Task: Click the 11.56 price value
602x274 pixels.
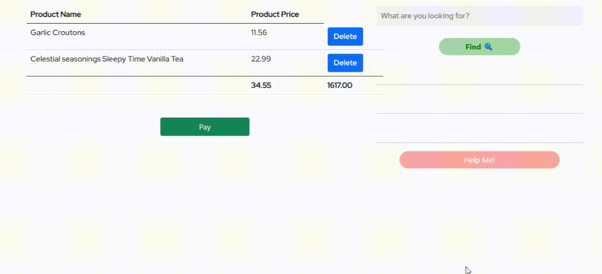Action: [x=259, y=32]
